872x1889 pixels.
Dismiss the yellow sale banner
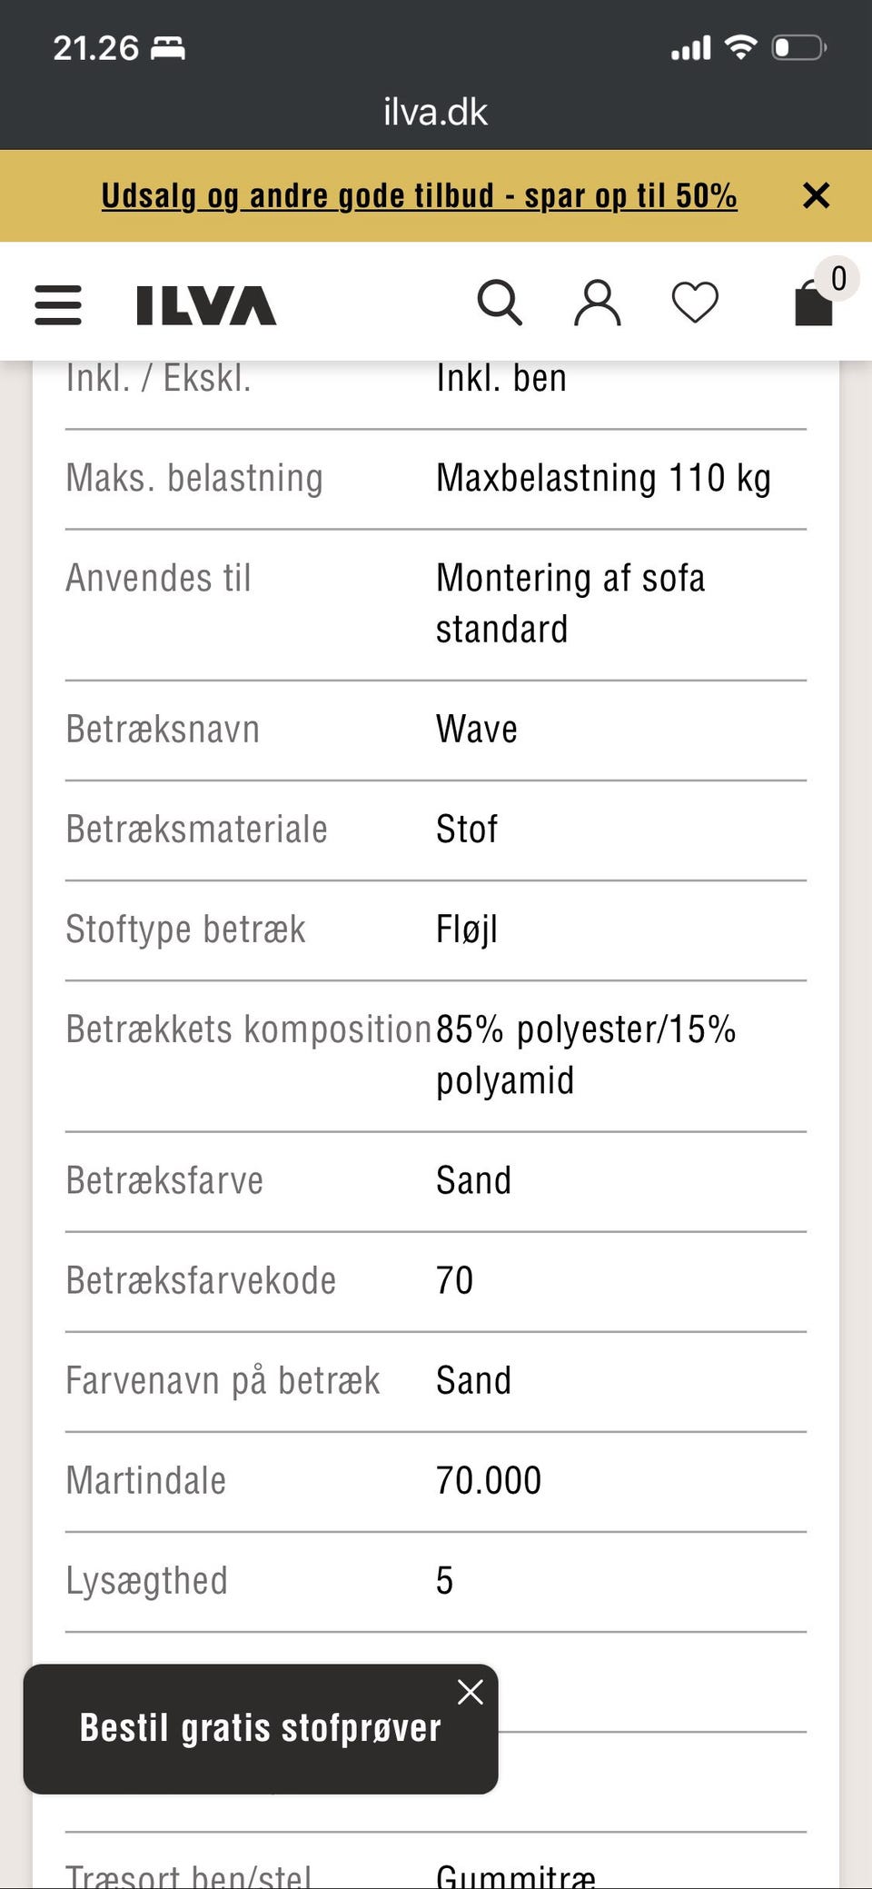point(816,195)
